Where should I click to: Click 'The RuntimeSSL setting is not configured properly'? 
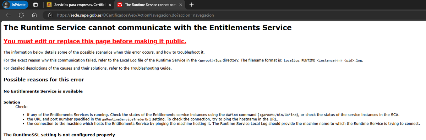59,135
